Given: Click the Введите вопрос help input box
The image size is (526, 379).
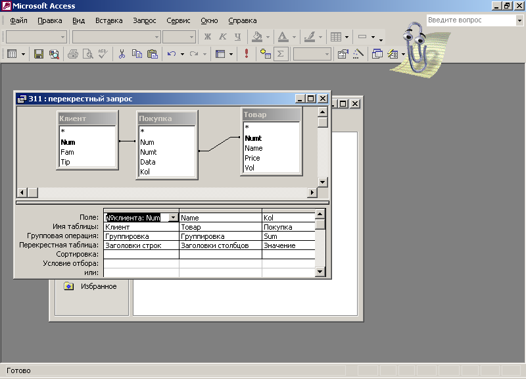Looking at the screenshot, I should (x=471, y=20).
